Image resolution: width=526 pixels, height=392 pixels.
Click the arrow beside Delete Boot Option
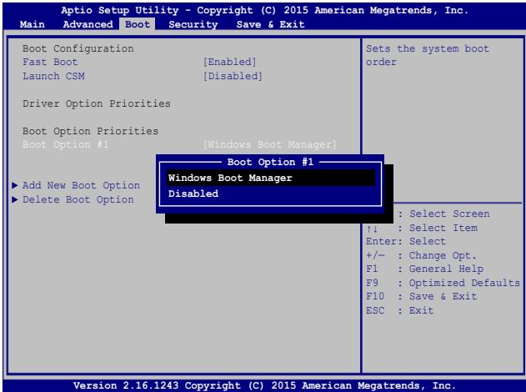[x=16, y=199]
